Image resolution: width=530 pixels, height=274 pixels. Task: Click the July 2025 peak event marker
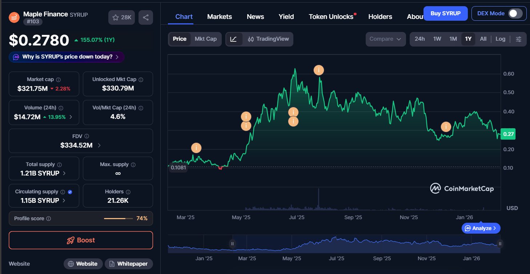319,70
